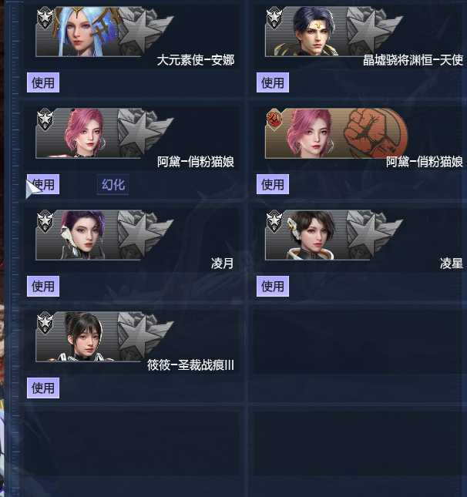The image size is (467, 497).
Task: Click 使用 button under 晶墟骁将渊恒-天使
Action: (273, 82)
